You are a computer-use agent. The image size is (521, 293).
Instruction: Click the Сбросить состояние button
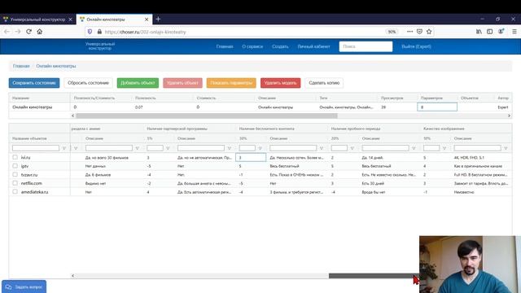89,83
